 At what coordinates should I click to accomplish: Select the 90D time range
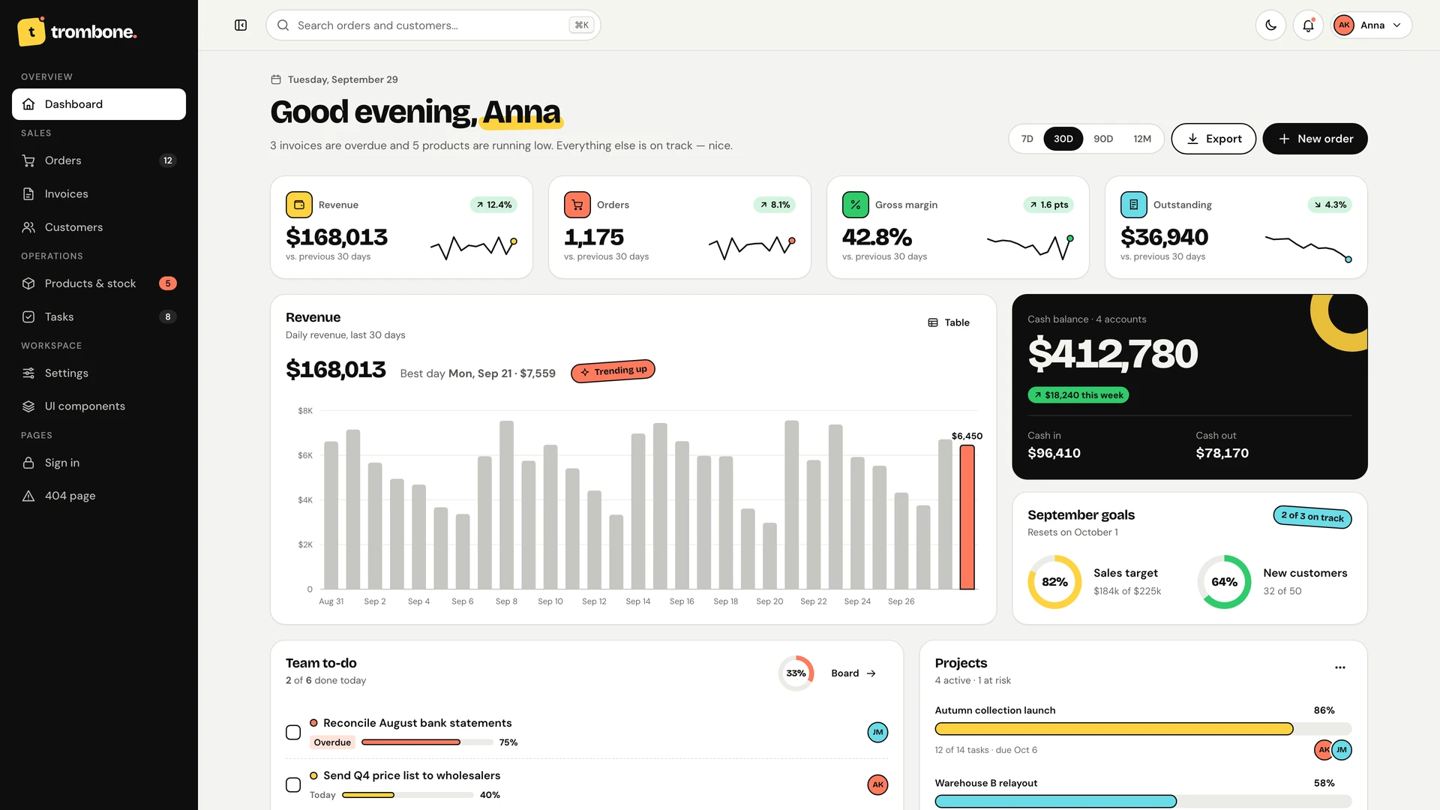(x=1103, y=139)
